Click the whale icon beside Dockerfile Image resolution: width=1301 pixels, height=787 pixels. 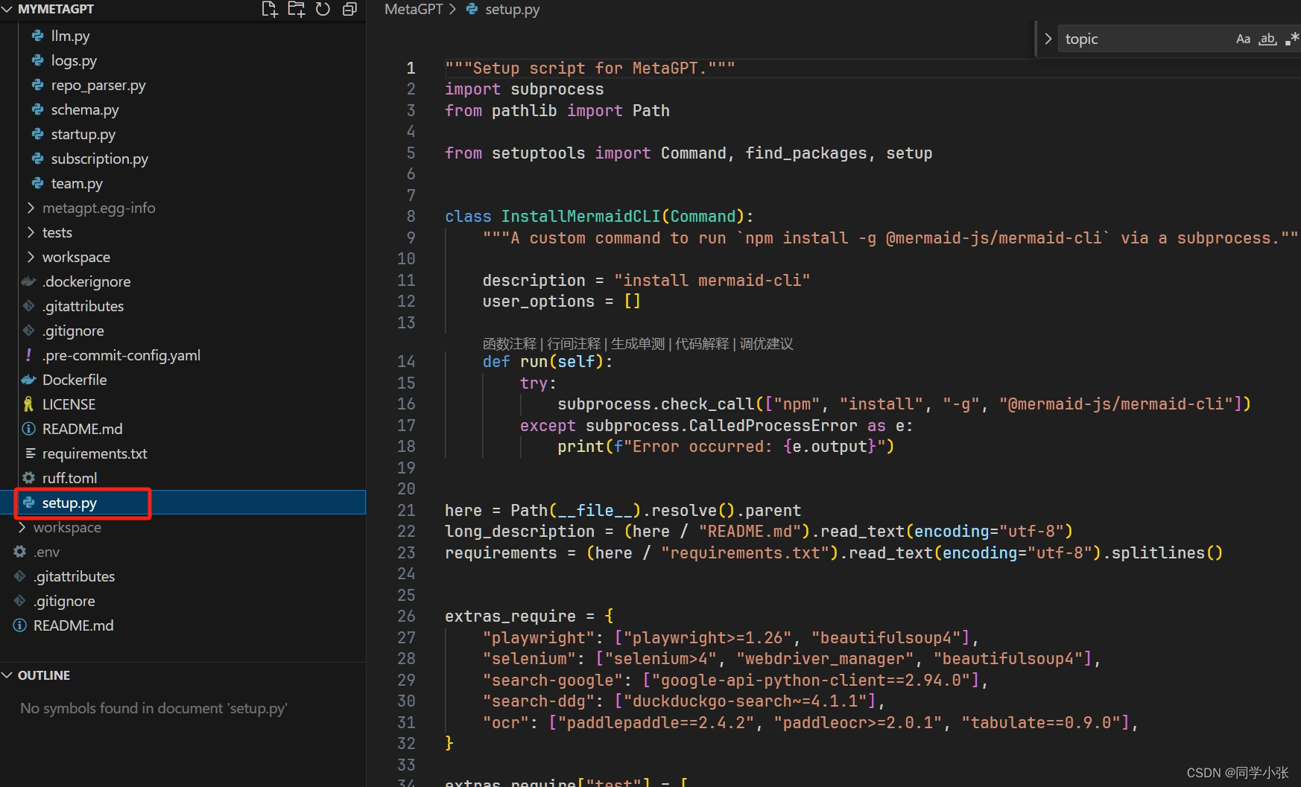coord(29,380)
